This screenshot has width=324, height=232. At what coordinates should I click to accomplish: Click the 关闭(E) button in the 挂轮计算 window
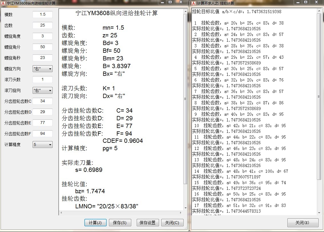click(x=303, y=223)
